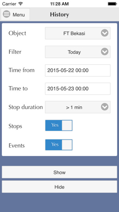Open the Today filter dropdown
The image size is (119, 212).
click(78, 52)
